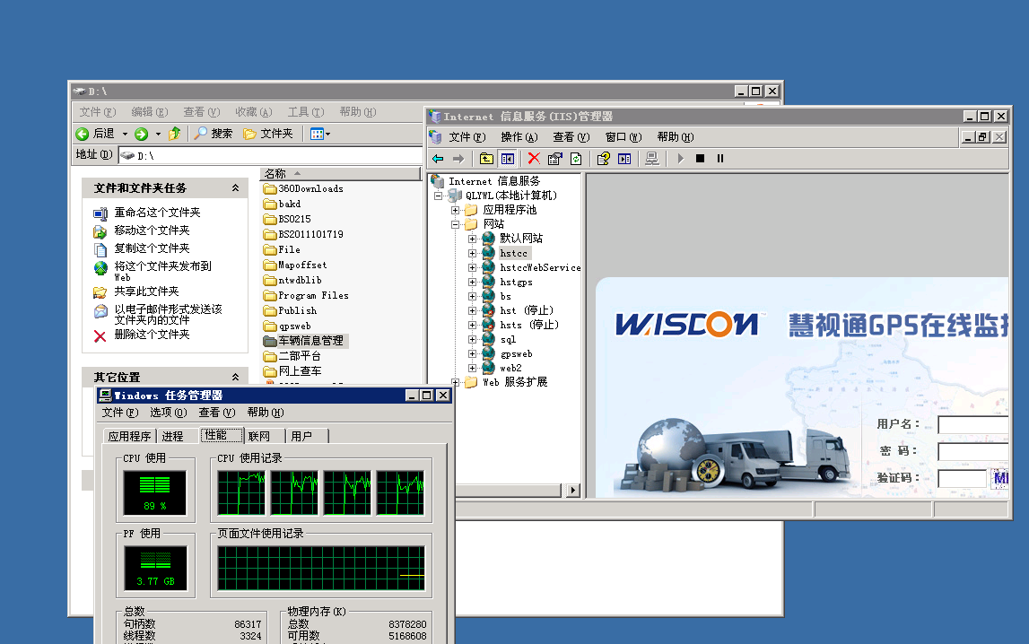Toggle the Folders (文件夹) button in Explorer toolbar
This screenshot has width=1029, height=644.
click(x=267, y=134)
